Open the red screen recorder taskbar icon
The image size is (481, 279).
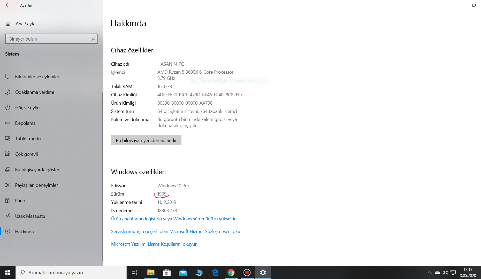(x=247, y=273)
